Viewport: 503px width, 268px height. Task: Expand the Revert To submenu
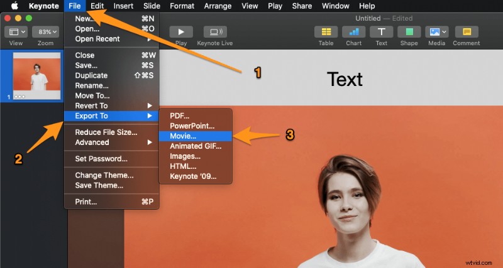pyautogui.click(x=112, y=105)
